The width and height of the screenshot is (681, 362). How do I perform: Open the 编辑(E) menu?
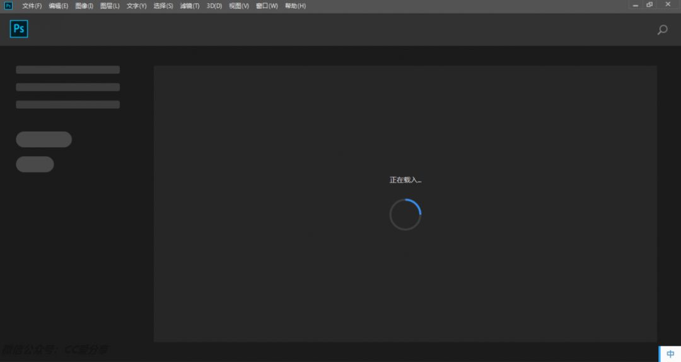58,6
